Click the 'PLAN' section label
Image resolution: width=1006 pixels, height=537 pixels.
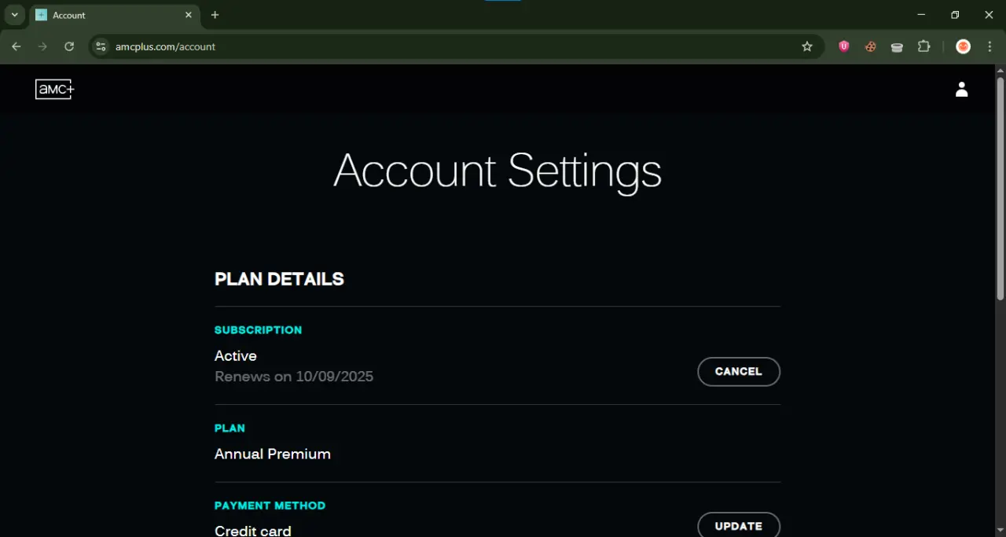pyautogui.click(x=229, y=428)
